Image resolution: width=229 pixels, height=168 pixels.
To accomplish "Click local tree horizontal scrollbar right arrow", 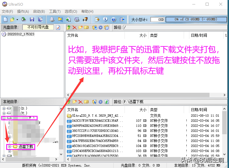I will [x=56, y=159].
